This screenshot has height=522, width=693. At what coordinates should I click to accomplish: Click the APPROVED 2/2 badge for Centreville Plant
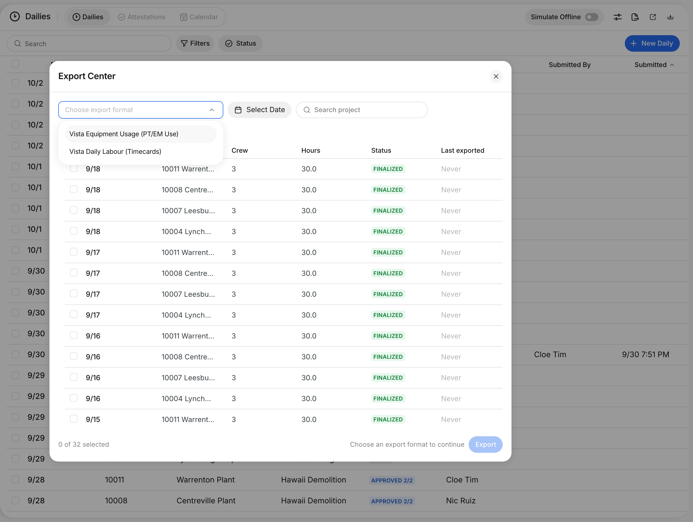(392, 501)
